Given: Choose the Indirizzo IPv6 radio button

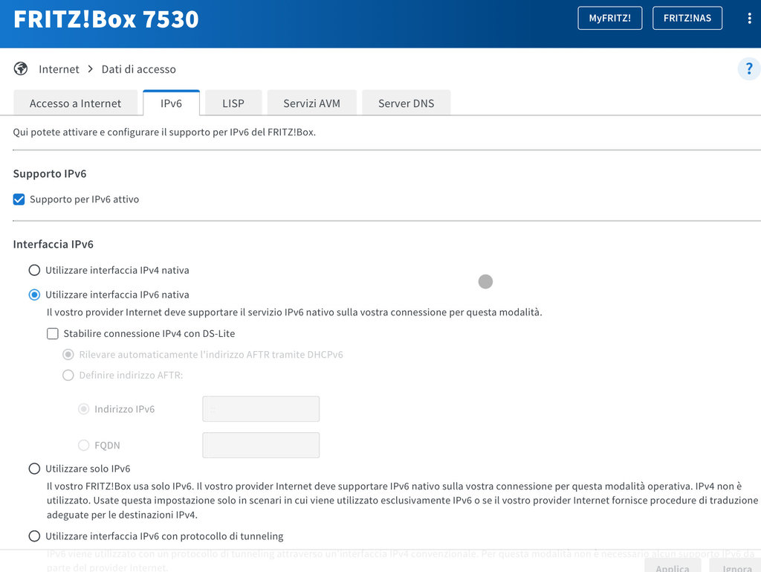Looking at the screenshot, I should click(x=83, y=409).
